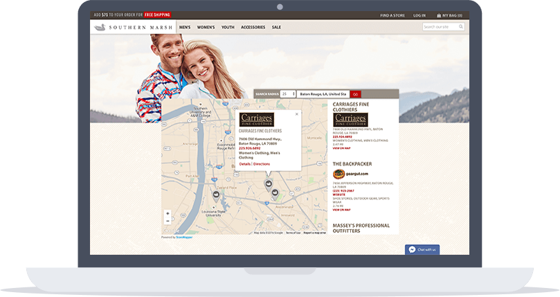
Task: Open the Chat with us messenger button
Action: tap(422, 249)
